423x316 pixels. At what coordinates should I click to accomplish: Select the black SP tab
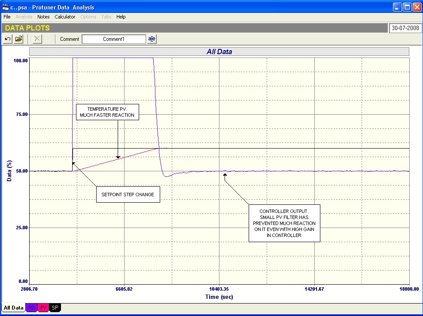coord(55,308)
